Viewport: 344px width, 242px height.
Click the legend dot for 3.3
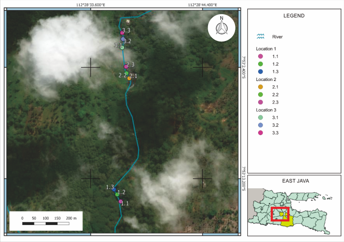point(260,132)
